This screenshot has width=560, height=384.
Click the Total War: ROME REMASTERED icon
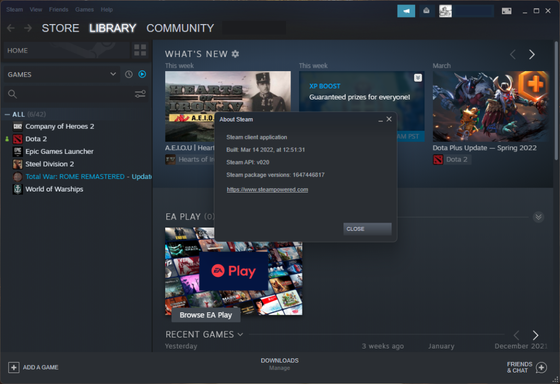click(17, 177)
